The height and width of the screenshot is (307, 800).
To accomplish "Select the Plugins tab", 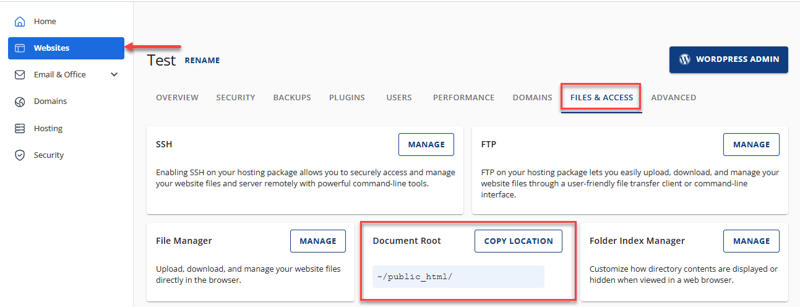I will 346,98.
